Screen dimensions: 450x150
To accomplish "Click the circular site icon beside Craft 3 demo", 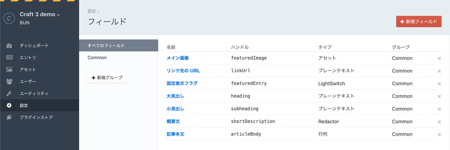I will coord(9,18).
